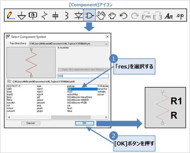Select the Text Aa tool
The image size is (190, 153).
tap(169, 16)
